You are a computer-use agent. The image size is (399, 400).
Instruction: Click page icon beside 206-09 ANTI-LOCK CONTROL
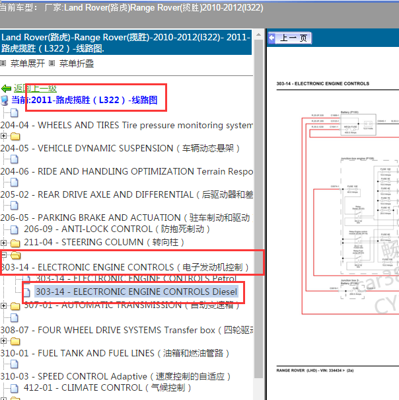(x=15, y=229)
